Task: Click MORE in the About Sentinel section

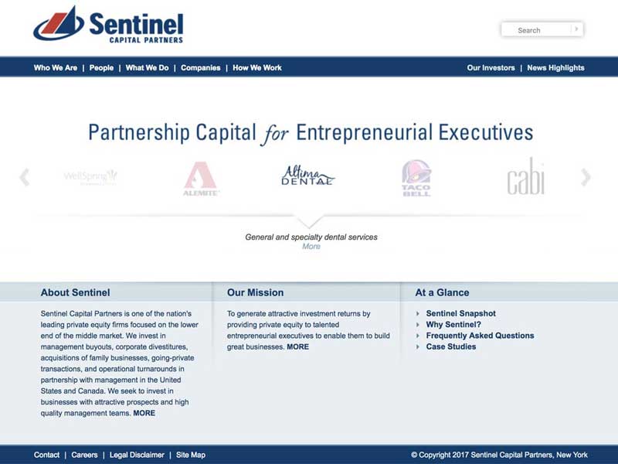Action: [144, 413]
